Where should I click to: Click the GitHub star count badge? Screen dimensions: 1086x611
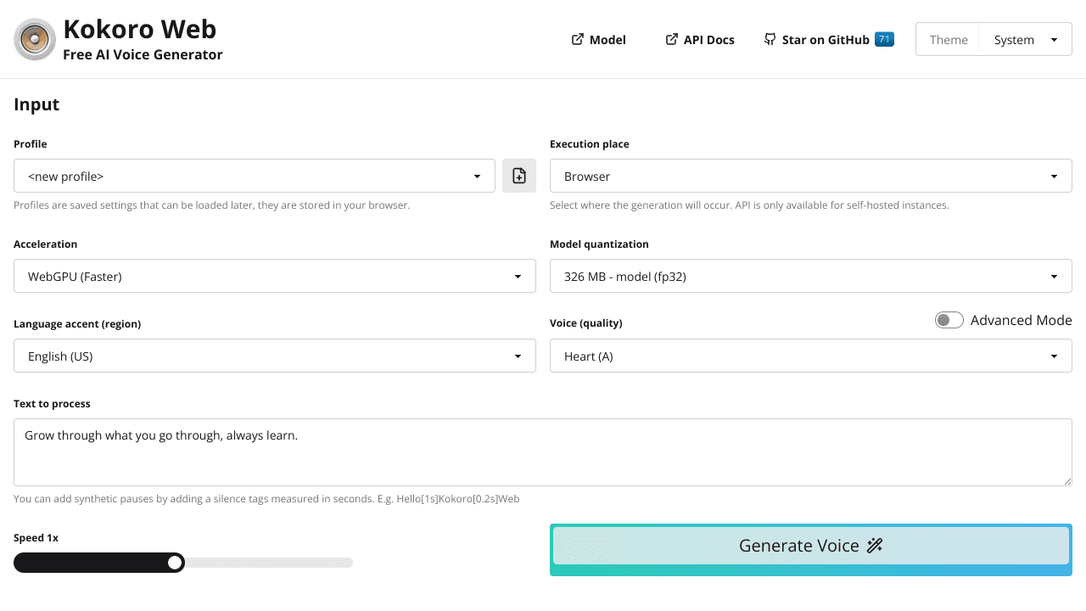point(884,39)
